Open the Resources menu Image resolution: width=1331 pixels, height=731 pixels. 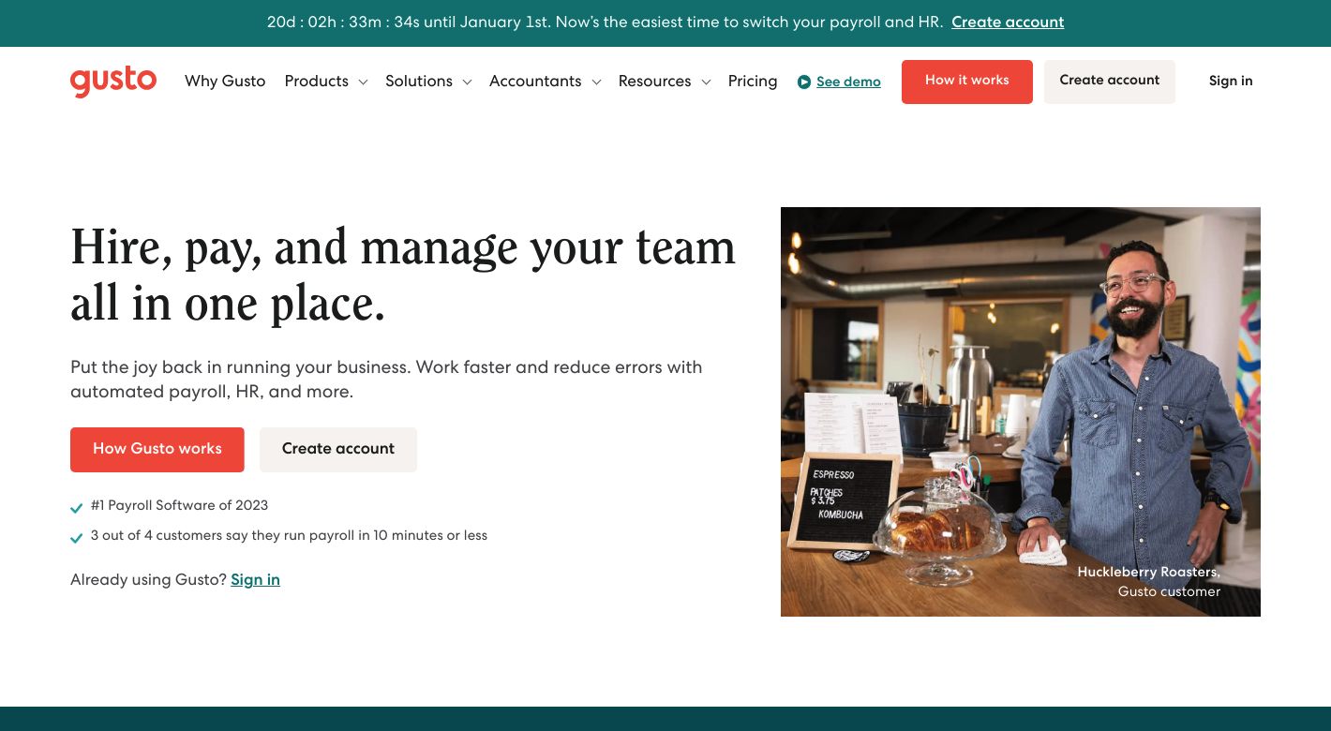(x=654, y=82)
